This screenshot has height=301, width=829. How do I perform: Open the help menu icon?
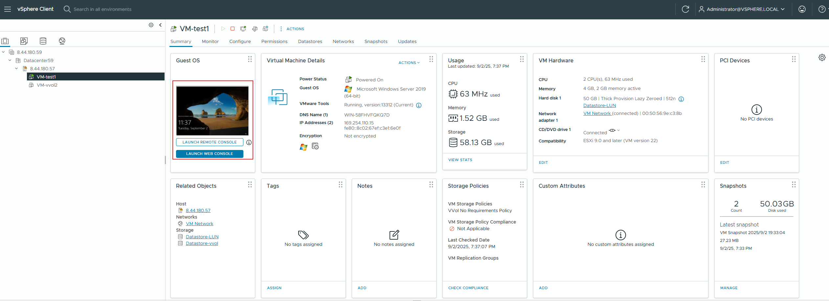click(822, 9)
